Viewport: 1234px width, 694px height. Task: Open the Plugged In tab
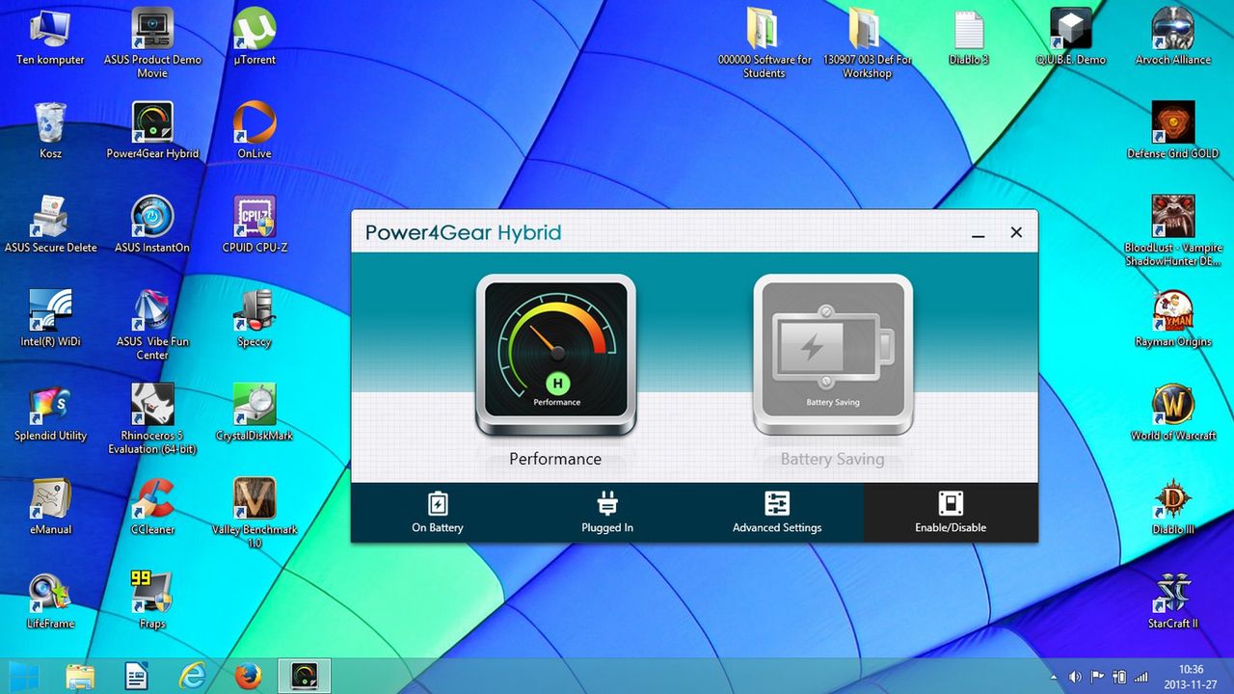pyautogui.click(x=607, y=512)
